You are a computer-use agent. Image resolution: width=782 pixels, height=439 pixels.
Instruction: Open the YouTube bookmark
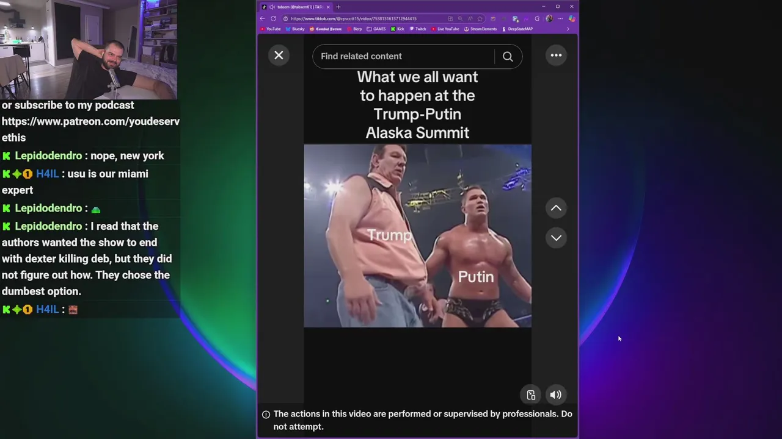(270, 29)
